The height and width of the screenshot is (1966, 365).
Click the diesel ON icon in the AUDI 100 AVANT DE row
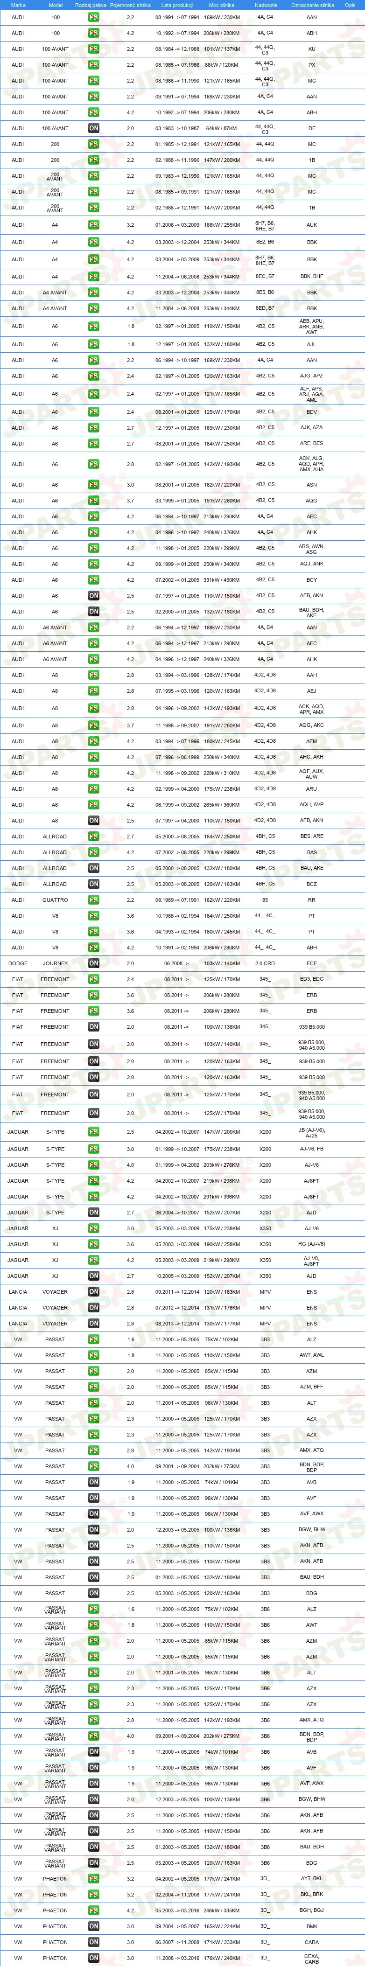click(93, 128)
